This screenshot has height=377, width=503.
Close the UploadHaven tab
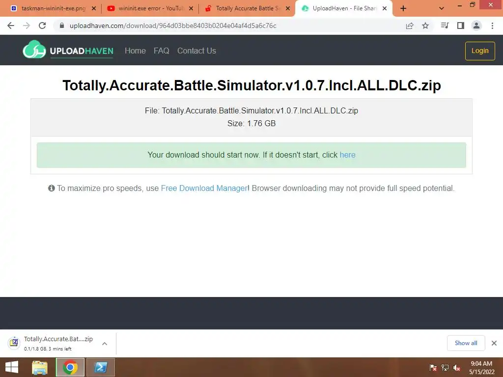385,9
